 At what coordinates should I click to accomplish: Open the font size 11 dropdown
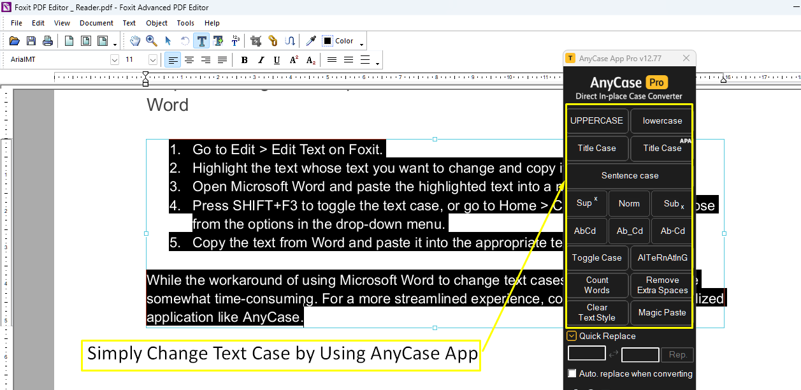[x=153, y=60]
